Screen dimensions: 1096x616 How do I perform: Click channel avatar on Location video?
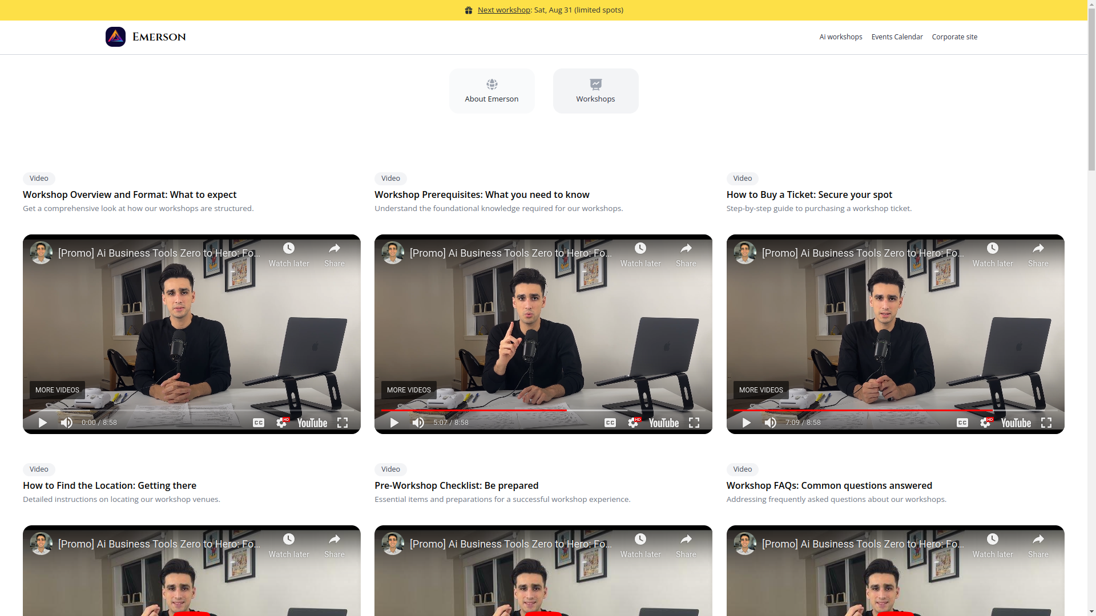(x=41, y=544)
